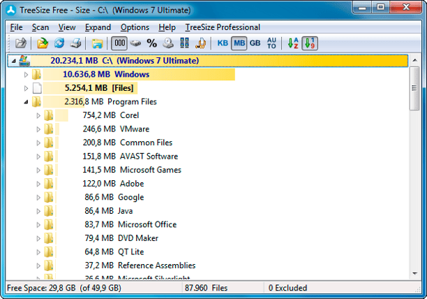The height and width of the screenshot is (299, 427).
Task: Enable automatic size units (AUTO)
Action: coord(271,43)
